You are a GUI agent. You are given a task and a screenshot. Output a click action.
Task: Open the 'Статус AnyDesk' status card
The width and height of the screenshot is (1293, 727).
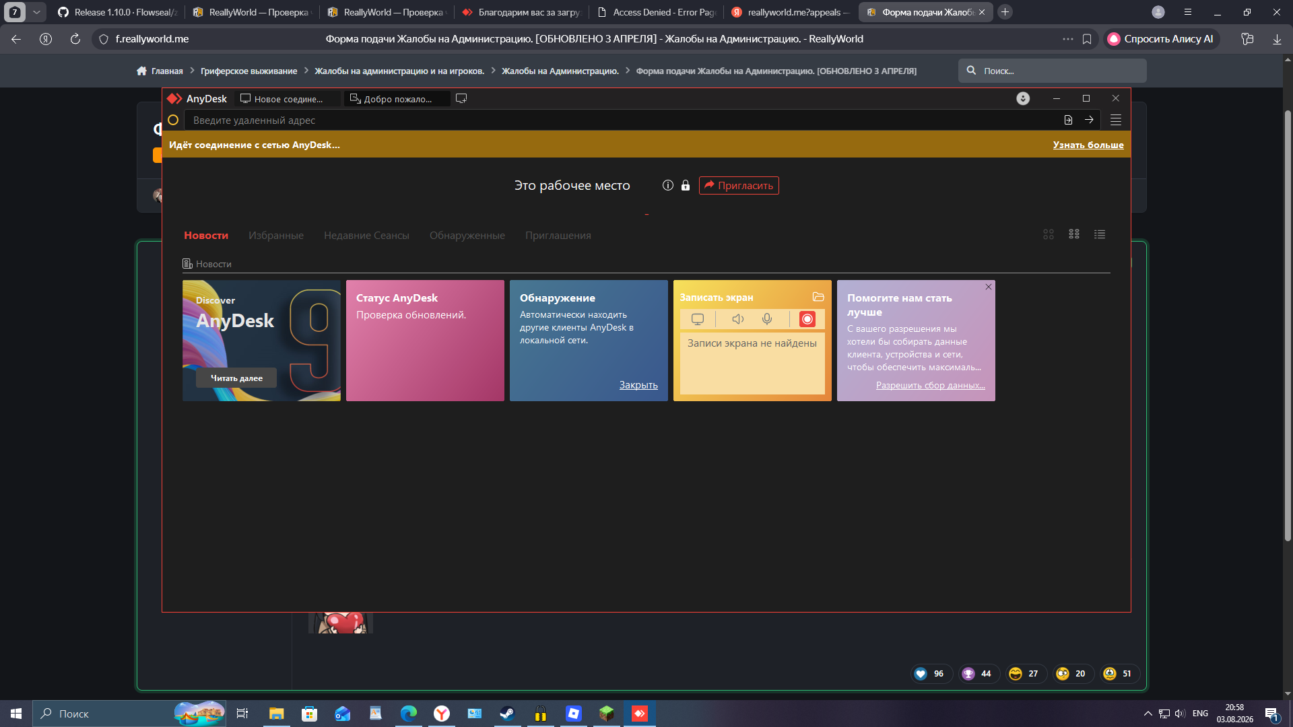tap(425, 341)
